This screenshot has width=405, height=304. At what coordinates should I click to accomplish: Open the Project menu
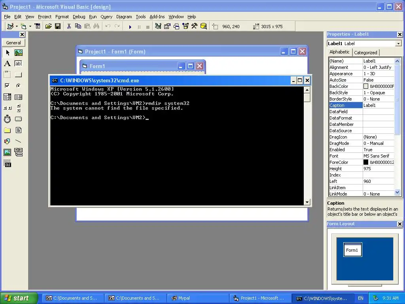[x=45, y=17]
